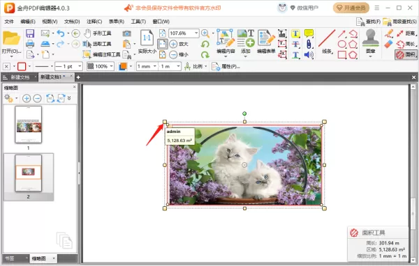Screen dimensions: 419x266
Task: Select the yellow Sticky Note comment tool
Action: [309, 33]
